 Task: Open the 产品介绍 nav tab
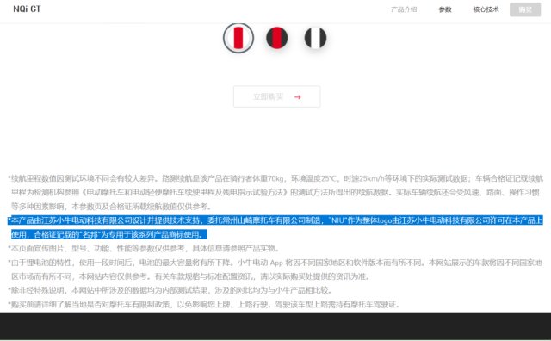(x=404, y=9)
